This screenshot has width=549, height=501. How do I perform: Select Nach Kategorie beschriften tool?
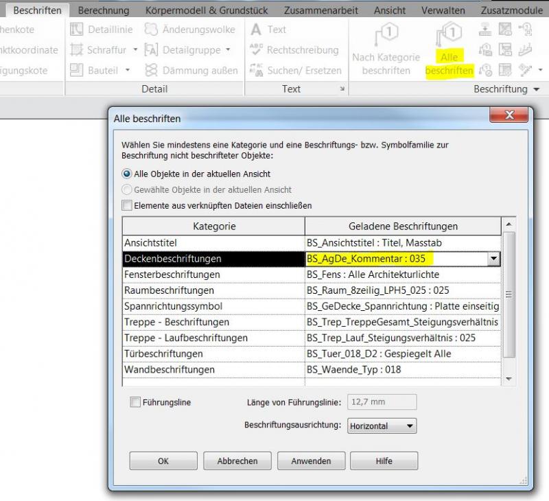[386, 51]
